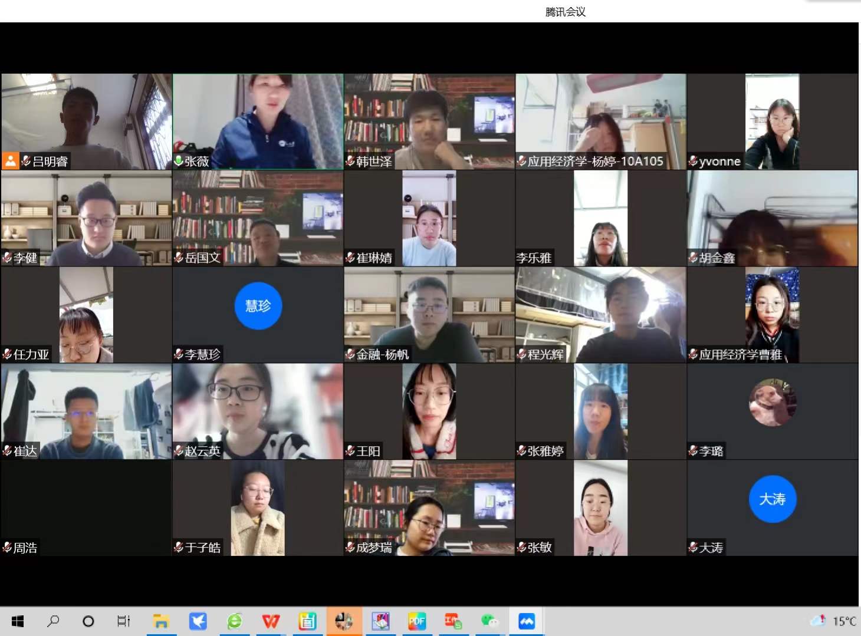Image resolution: width=861 pixels, height=636 pixels.
Task: Open the Windows Start menu
Action: pos(18,621)
